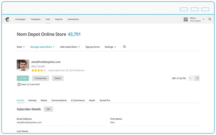Click the First Name value Alex
The image size is (216, 135).
112,122
